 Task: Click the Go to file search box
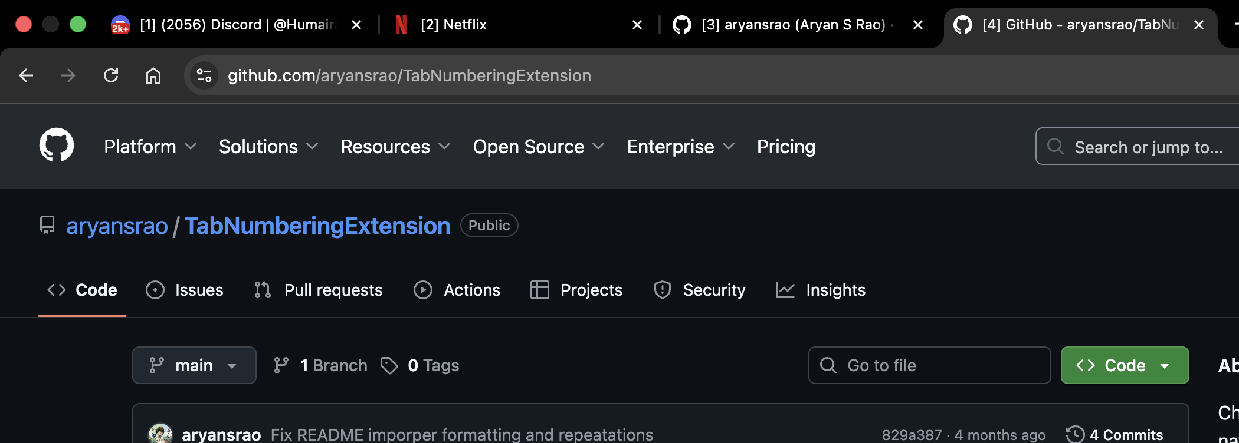coord(929,365)
